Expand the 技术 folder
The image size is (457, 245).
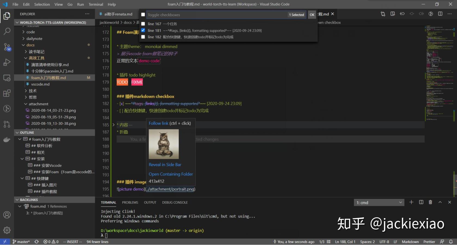point(32,91)
